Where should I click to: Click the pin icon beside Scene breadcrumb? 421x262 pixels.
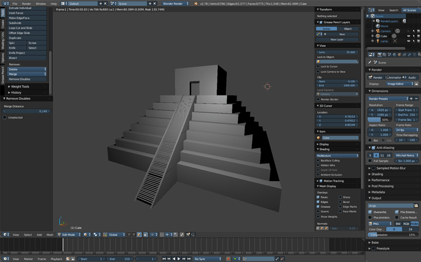pos(370,63)
